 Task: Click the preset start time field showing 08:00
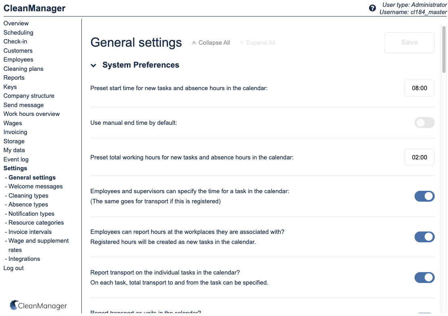tap(419, 88)
